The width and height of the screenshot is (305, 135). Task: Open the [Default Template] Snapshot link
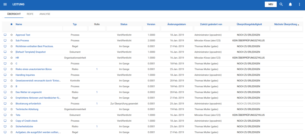tap(30, 52)
